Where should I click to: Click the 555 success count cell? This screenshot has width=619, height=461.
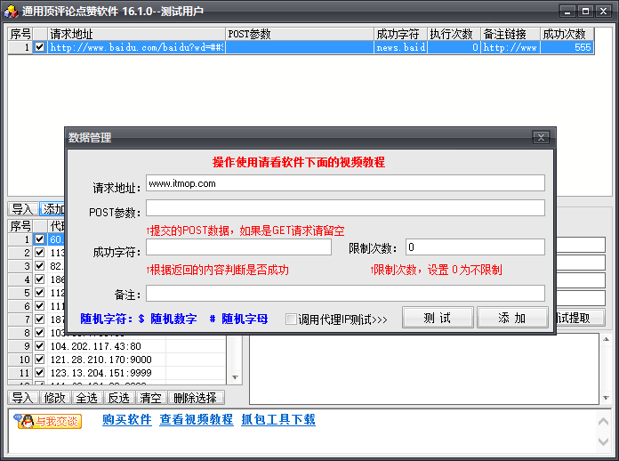pos(567,47)
